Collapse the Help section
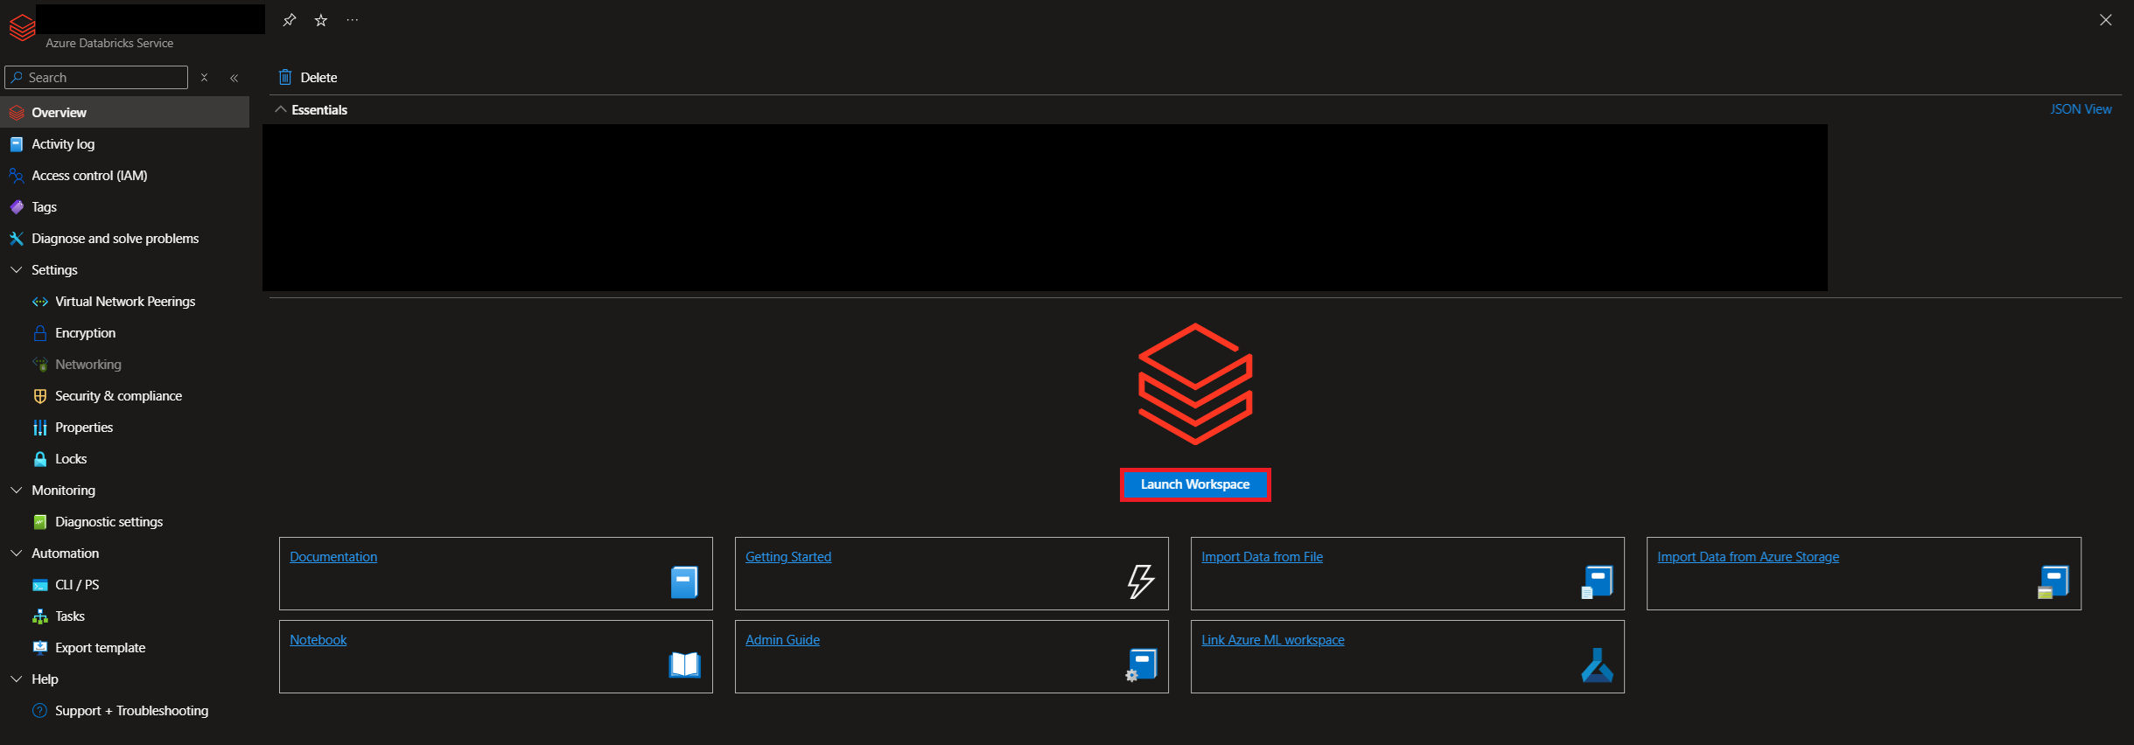This screenshot has height=745, width=2134. [x=17, y=679]
